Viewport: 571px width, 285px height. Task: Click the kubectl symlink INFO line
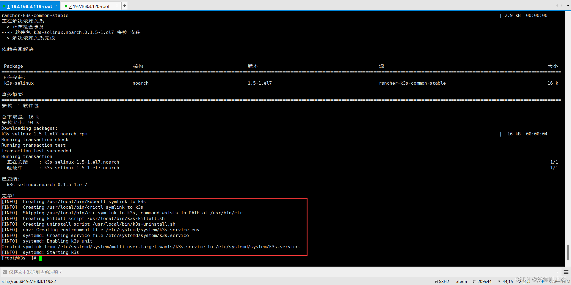coord(73,202)
